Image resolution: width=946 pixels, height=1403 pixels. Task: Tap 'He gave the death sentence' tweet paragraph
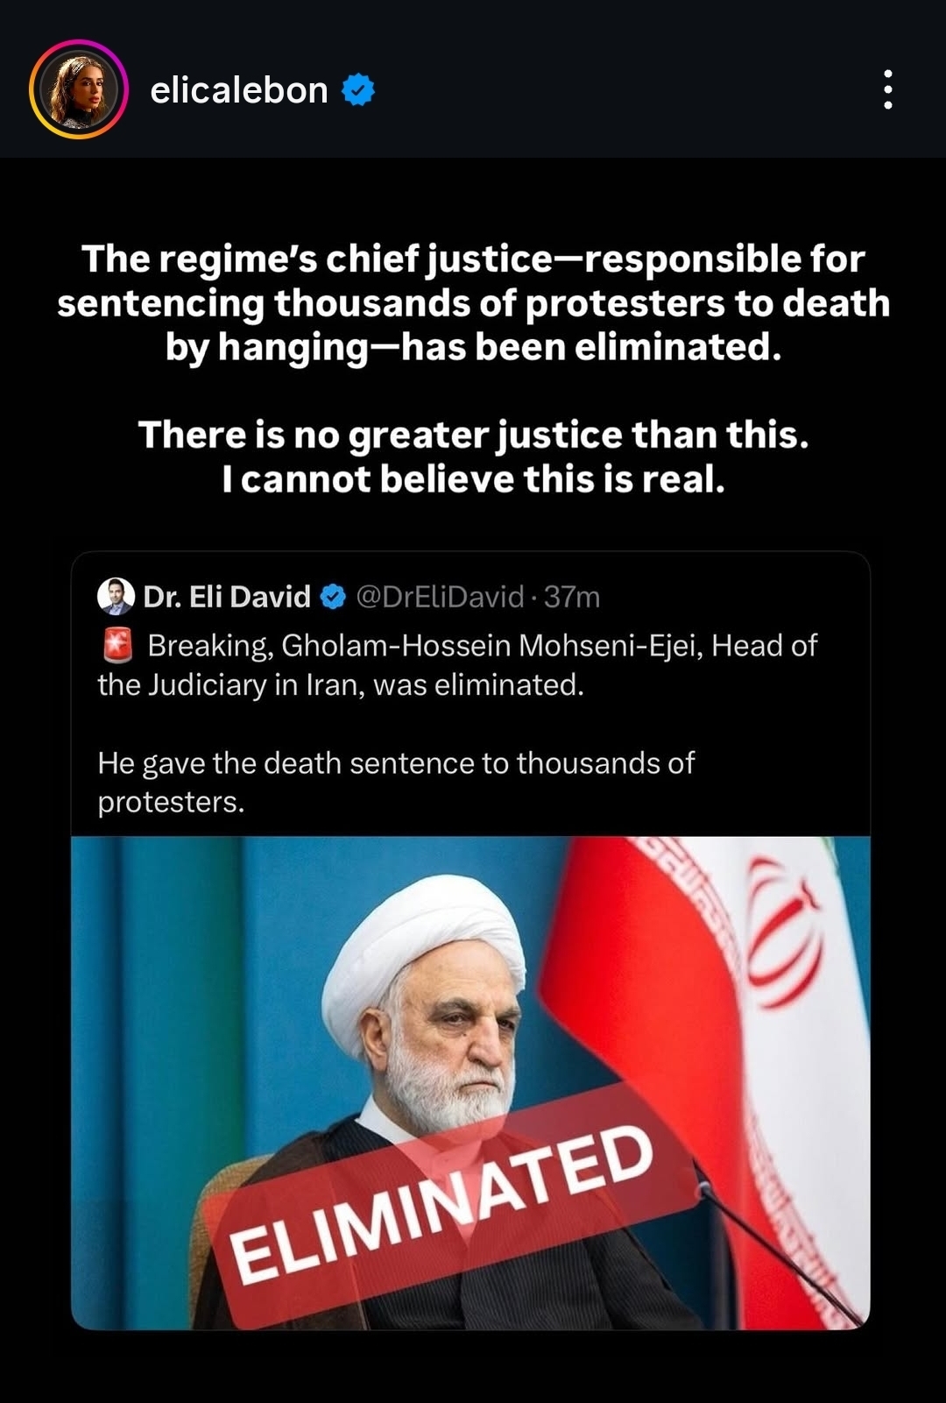pyautogui.click(x=396, y=782)
